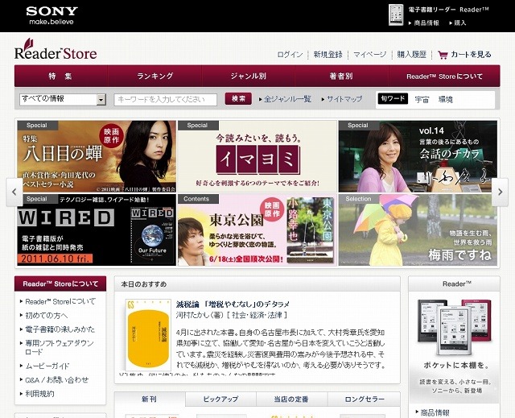Open 全ジャンル一覧 link
The width and height of the screenshot is (515, 418).
[x=287, y=99]
